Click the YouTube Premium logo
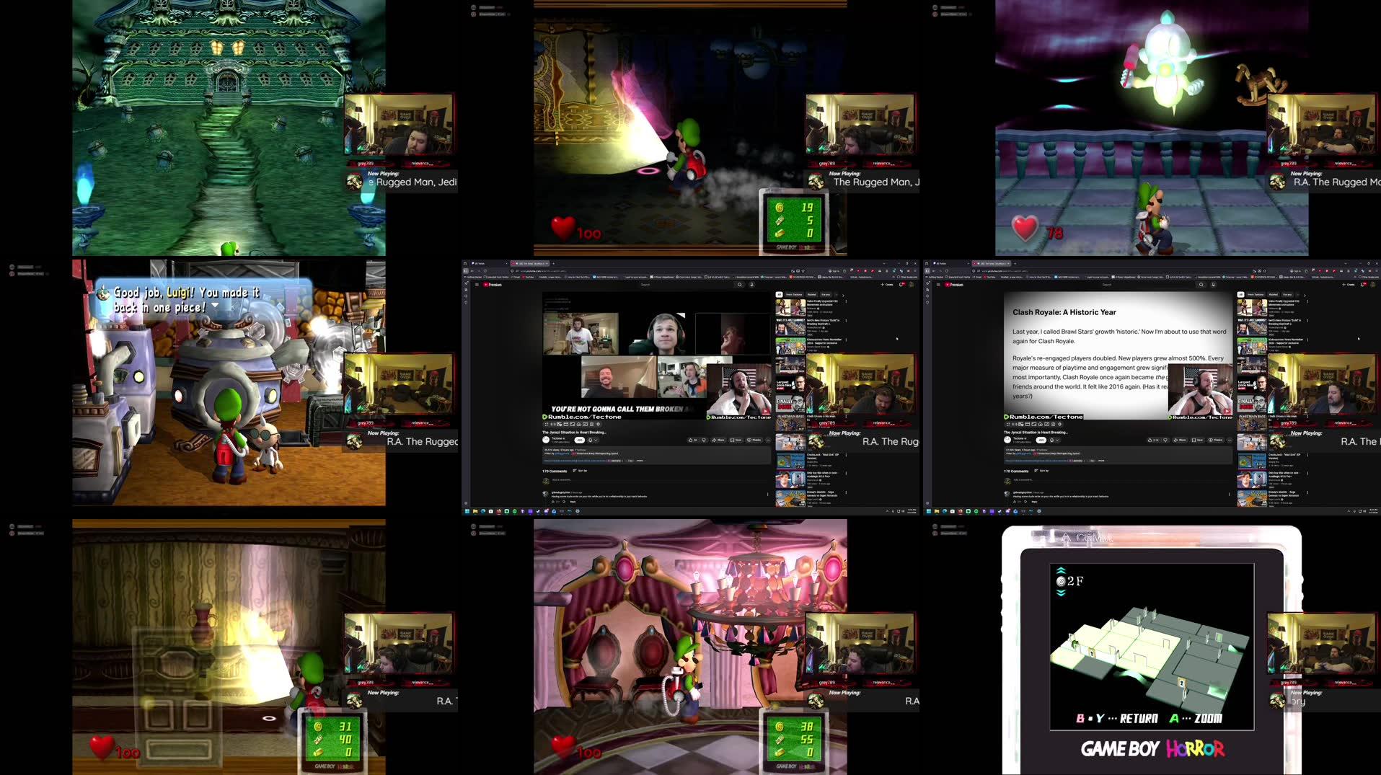The height and width of the screenshot is (775, 1381). (490, 284)
